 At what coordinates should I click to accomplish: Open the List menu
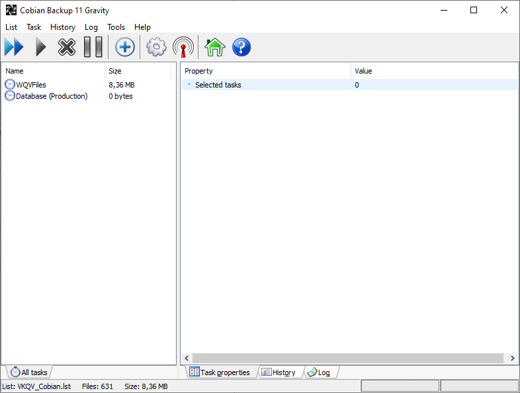pyautogui.click(x=11, y=27)
